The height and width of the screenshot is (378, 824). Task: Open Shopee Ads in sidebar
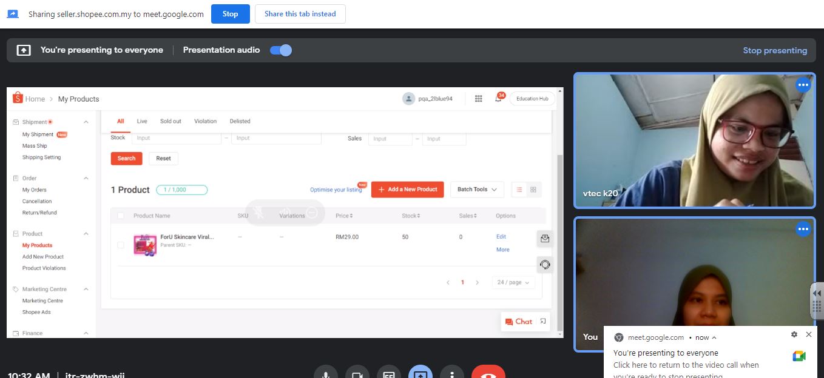[36, 313]
